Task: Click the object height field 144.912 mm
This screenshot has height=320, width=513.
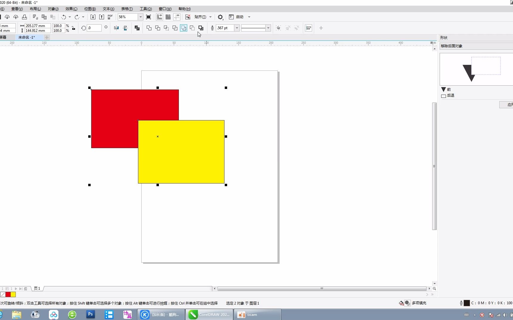Action: pyautogui.click(x=38, y=31)
